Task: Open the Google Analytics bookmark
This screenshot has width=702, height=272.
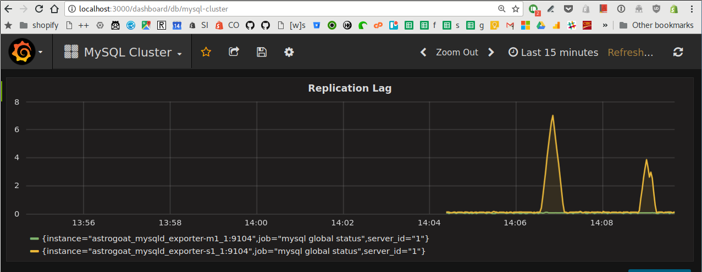Action: pos(556,25)
